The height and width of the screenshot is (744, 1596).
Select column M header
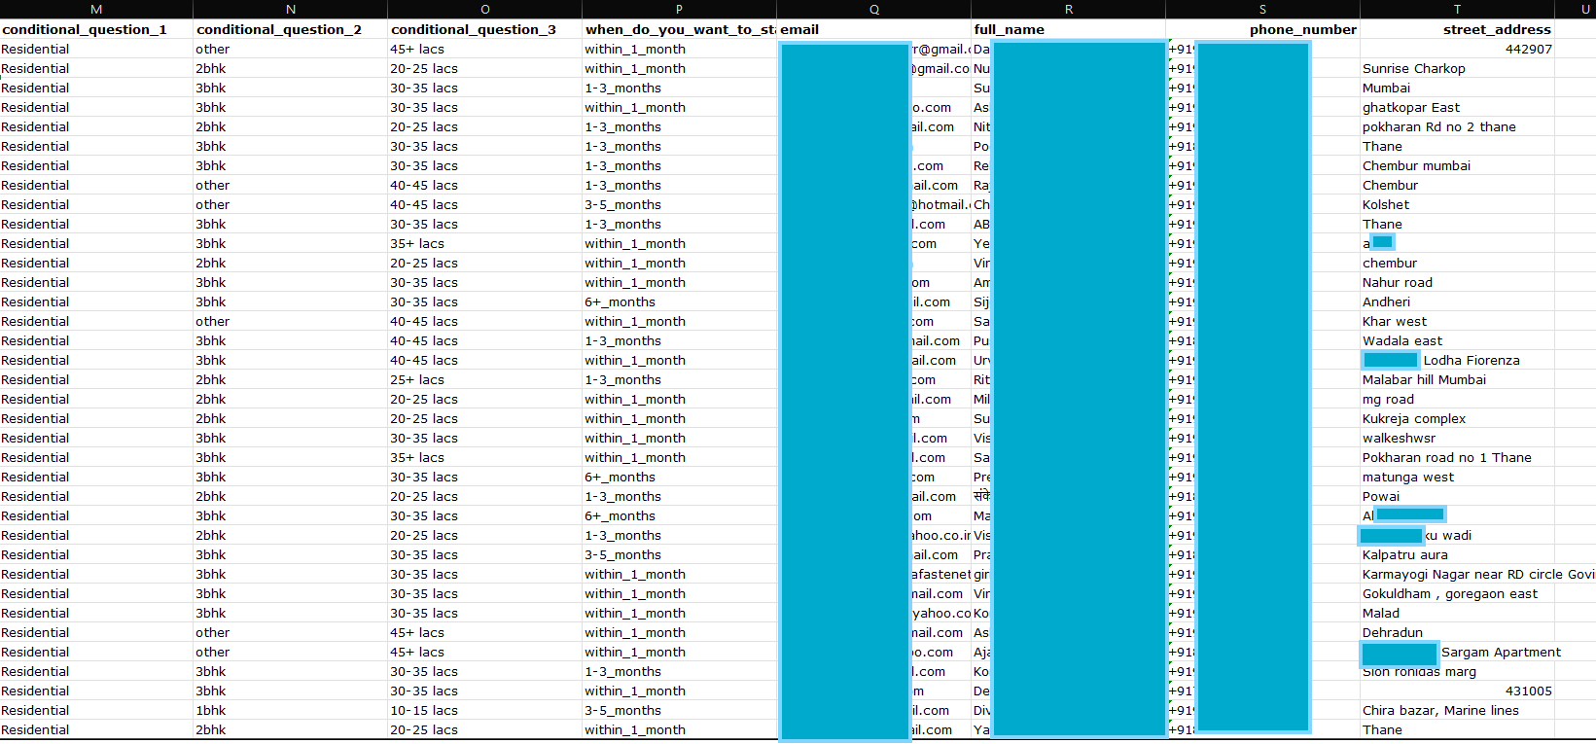[x=96, y=10]
